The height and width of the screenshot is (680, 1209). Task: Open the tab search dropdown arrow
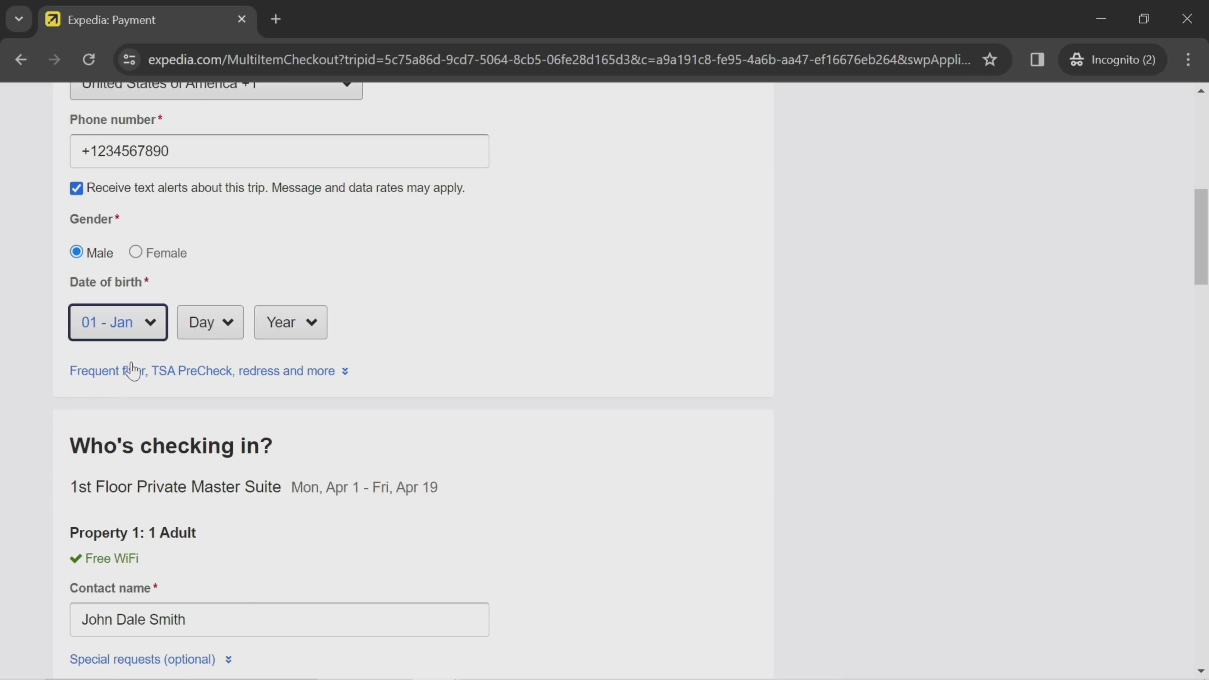coord(19,19)
